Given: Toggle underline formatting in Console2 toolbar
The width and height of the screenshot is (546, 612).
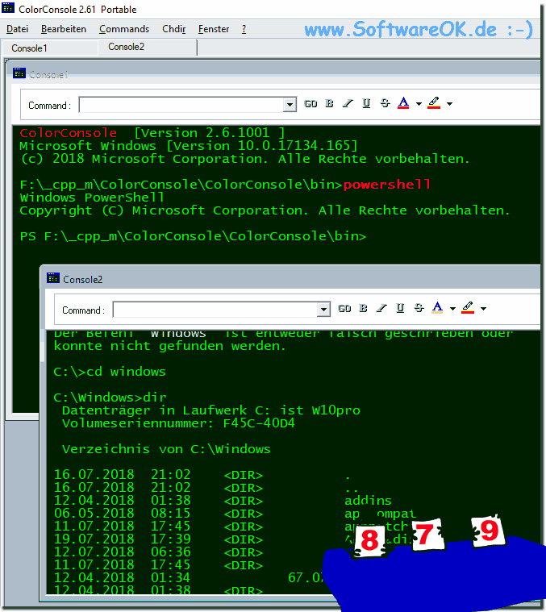Looking at the screenshot, I should (400, 308).
